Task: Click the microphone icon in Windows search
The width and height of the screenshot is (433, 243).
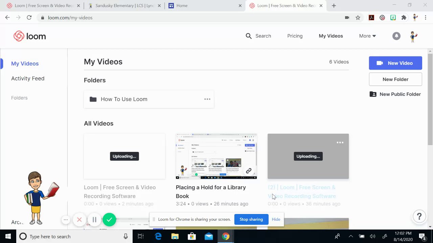Action: 126,236
